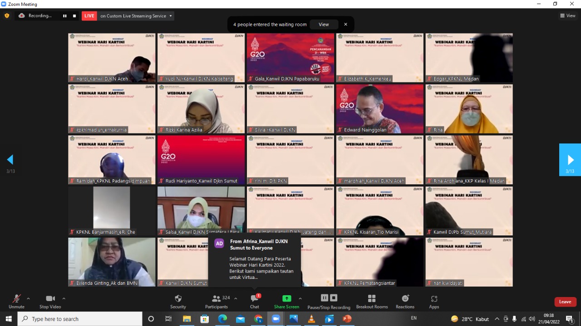Click View in waiting room notification
Viewport: 581px width, 326px height.
[x=324, y=24]
